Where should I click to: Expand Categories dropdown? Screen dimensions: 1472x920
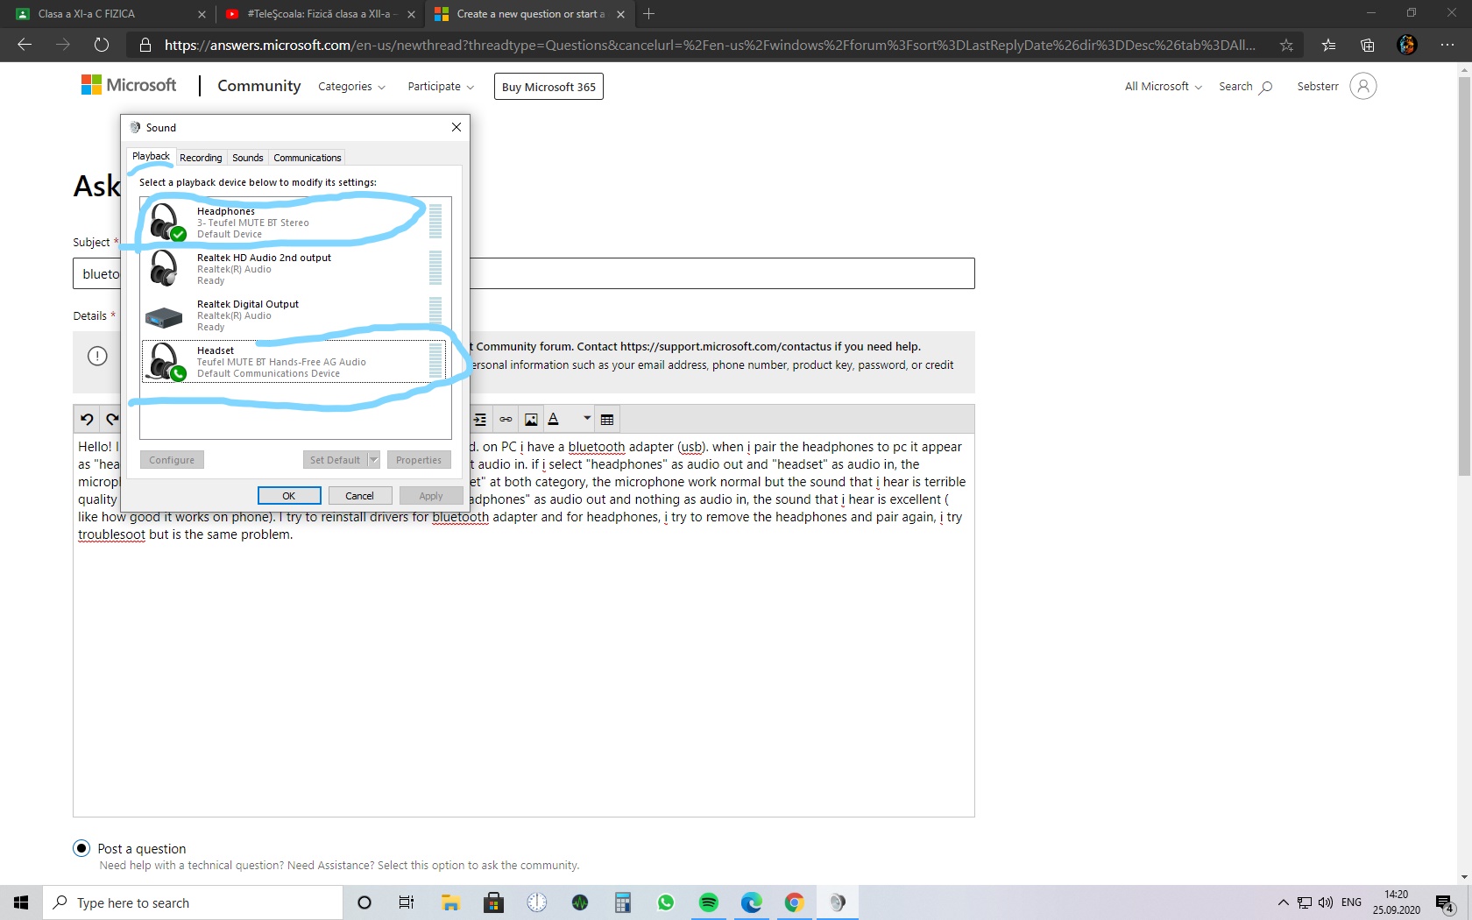pyautogui.click(x=351, y=87)
